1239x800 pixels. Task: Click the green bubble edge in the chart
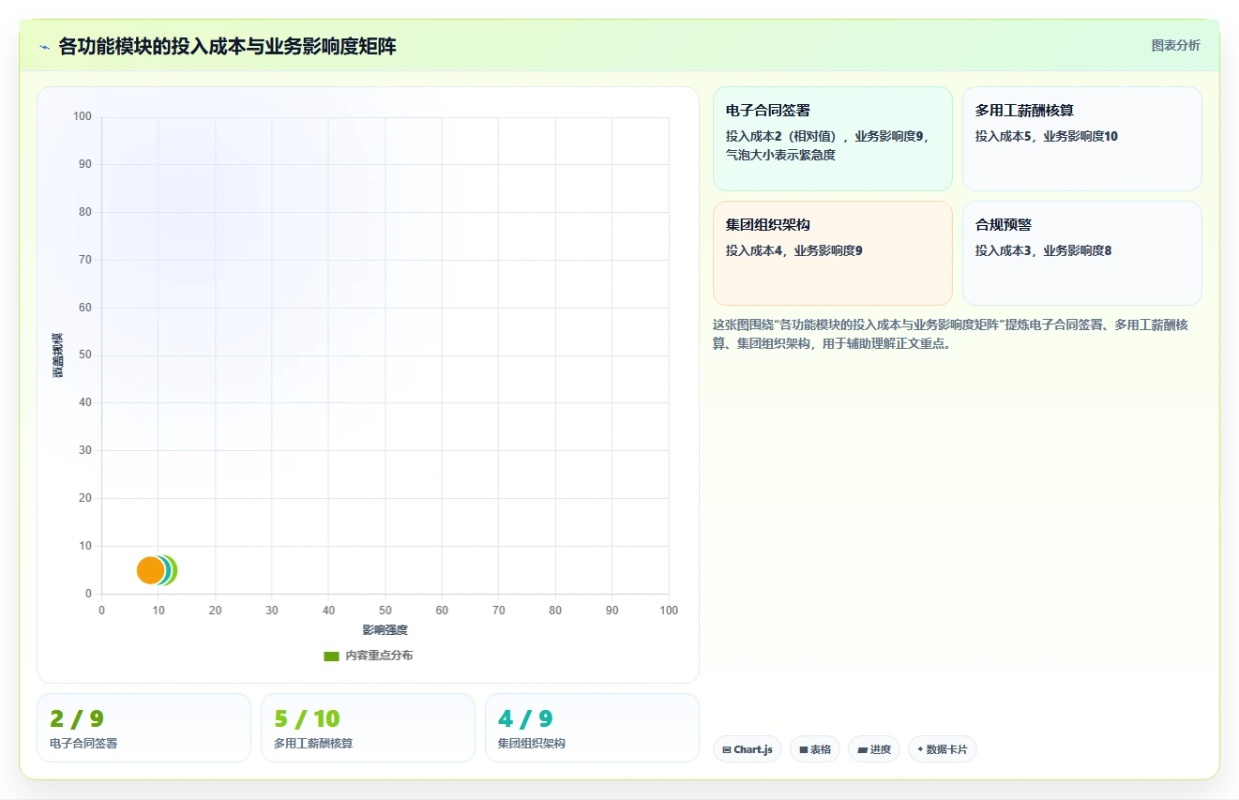[x=174, y=570]
